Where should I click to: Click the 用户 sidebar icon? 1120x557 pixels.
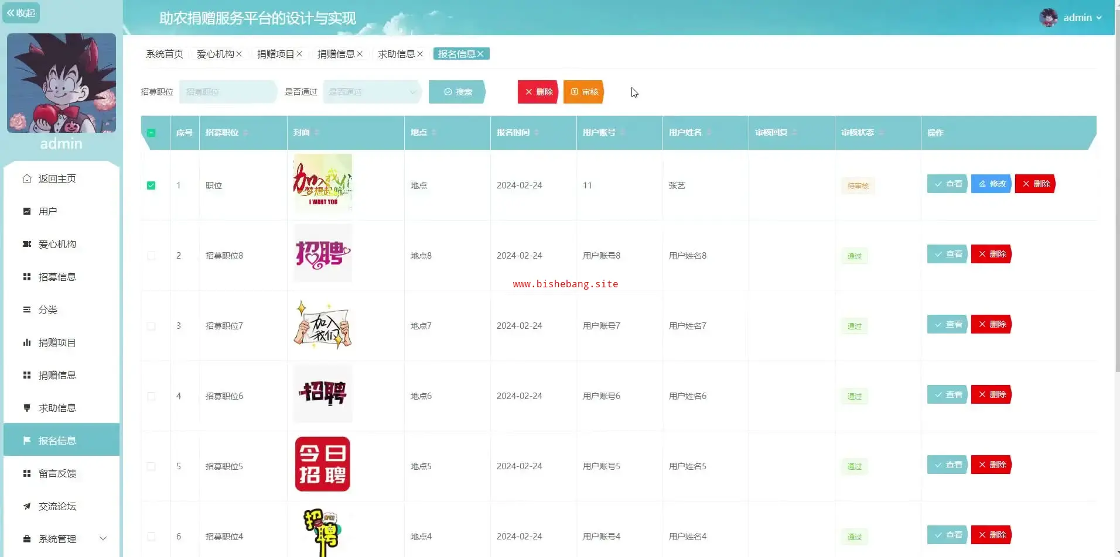(27, 211)
